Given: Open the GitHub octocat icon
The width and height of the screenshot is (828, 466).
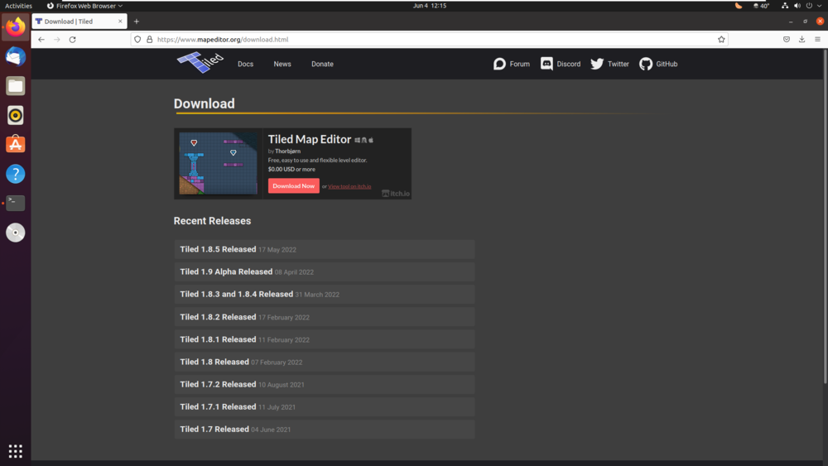Looking at the screenshot, I should 645,64.
